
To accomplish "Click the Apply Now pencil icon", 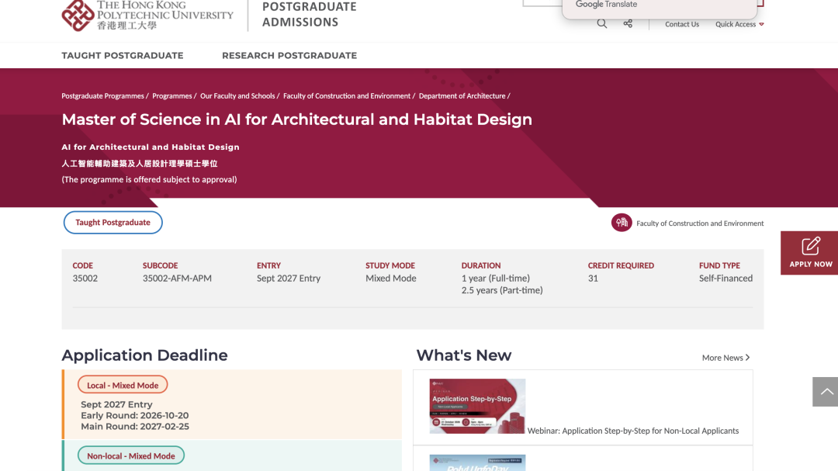I will pyautogui.click(x=811, y=246).
